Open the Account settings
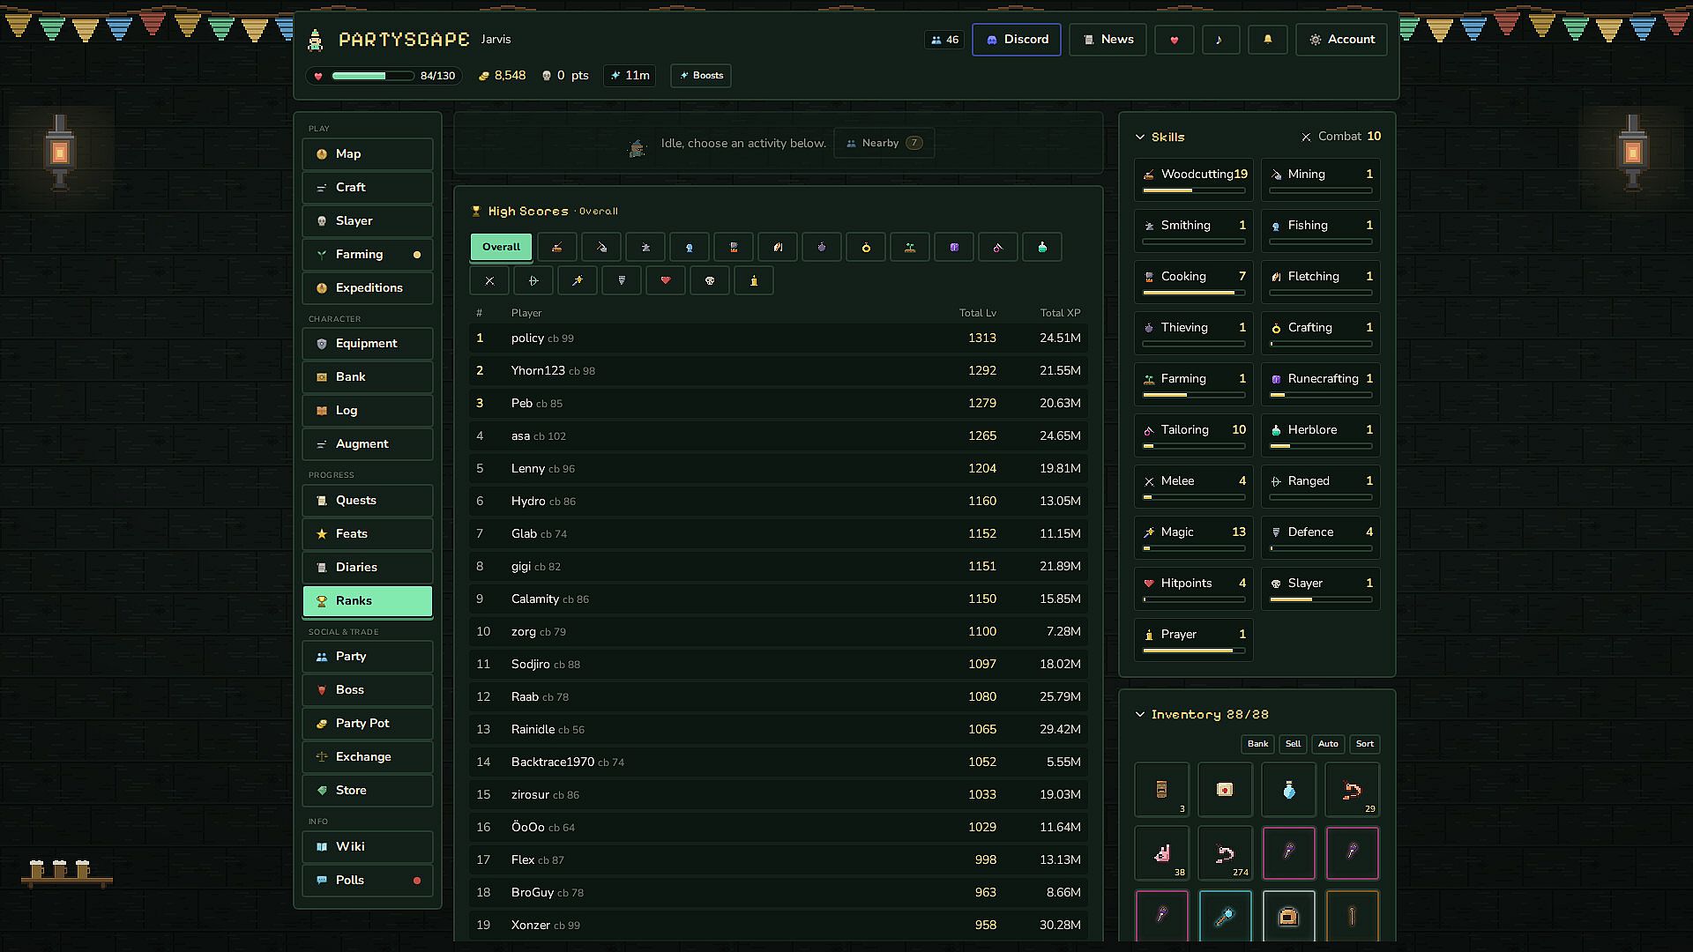Viewport: 1693px width, 952px height. 1341,40
